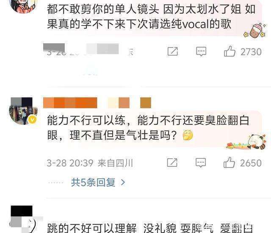The width and height of the screenshot is (271, 233).
Task: Open the orange pixelated username of second commenter
Action: click(97, 103)
